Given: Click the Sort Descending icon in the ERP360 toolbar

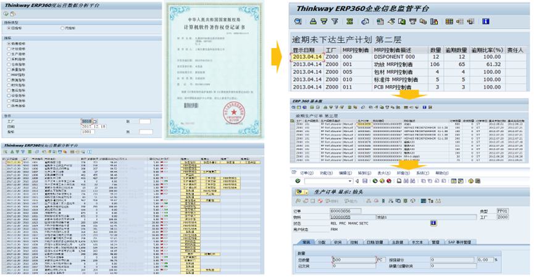Looking at the screenshot, I should (324, 22).
